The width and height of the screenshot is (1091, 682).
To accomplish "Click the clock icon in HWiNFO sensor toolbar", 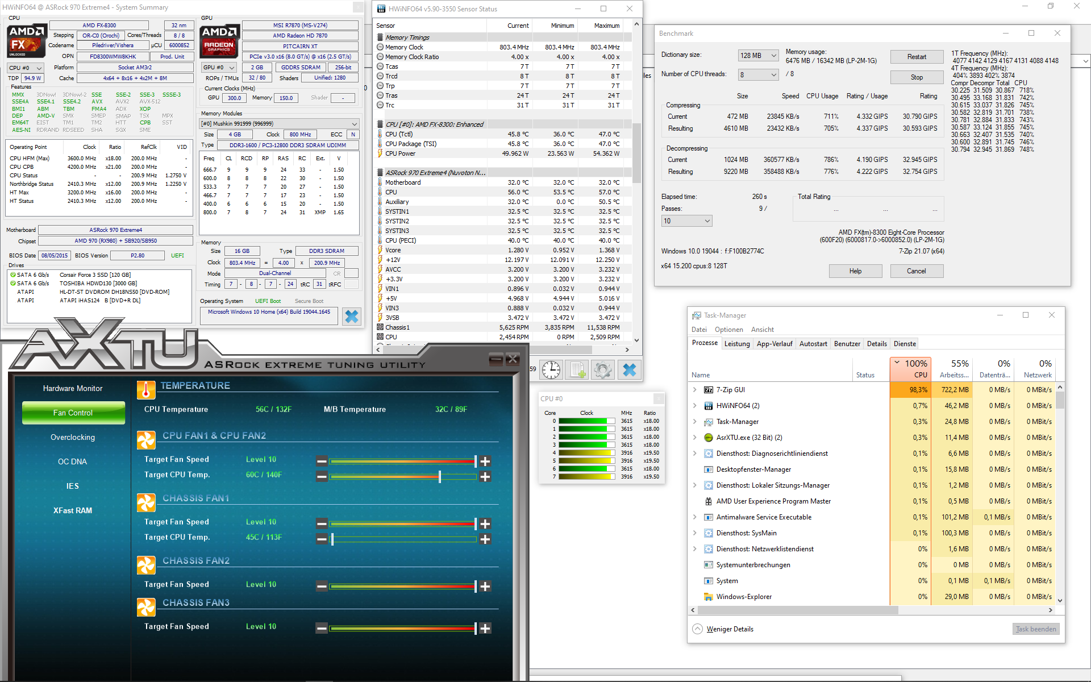I will click(551, 370).
